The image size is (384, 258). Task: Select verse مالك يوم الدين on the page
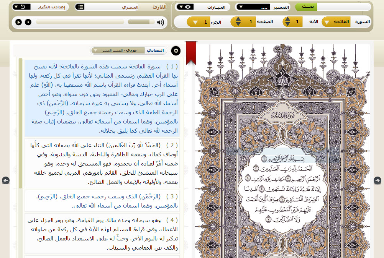click(x=265, y=179)
